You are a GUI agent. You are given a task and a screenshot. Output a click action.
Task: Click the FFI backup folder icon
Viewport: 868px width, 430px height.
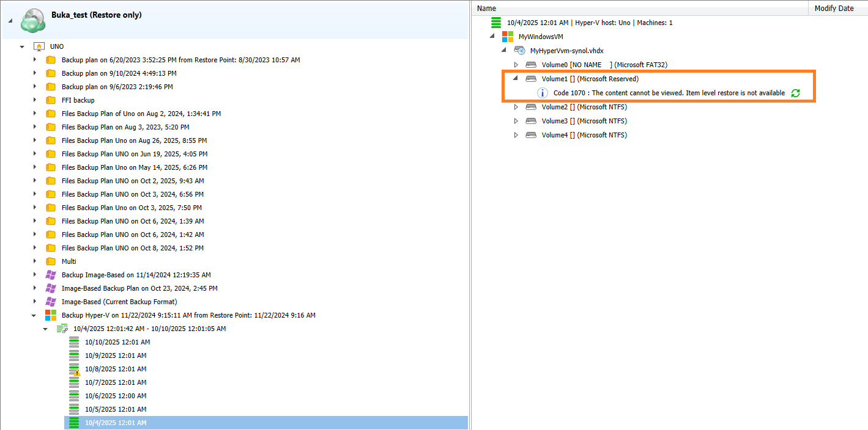pyautogui.click(x=51, y=100)
